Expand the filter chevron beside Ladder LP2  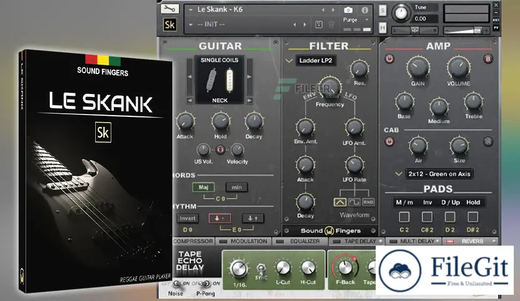point(289,61)
